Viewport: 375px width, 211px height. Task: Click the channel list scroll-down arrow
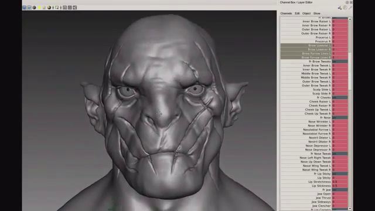point(350,209)
